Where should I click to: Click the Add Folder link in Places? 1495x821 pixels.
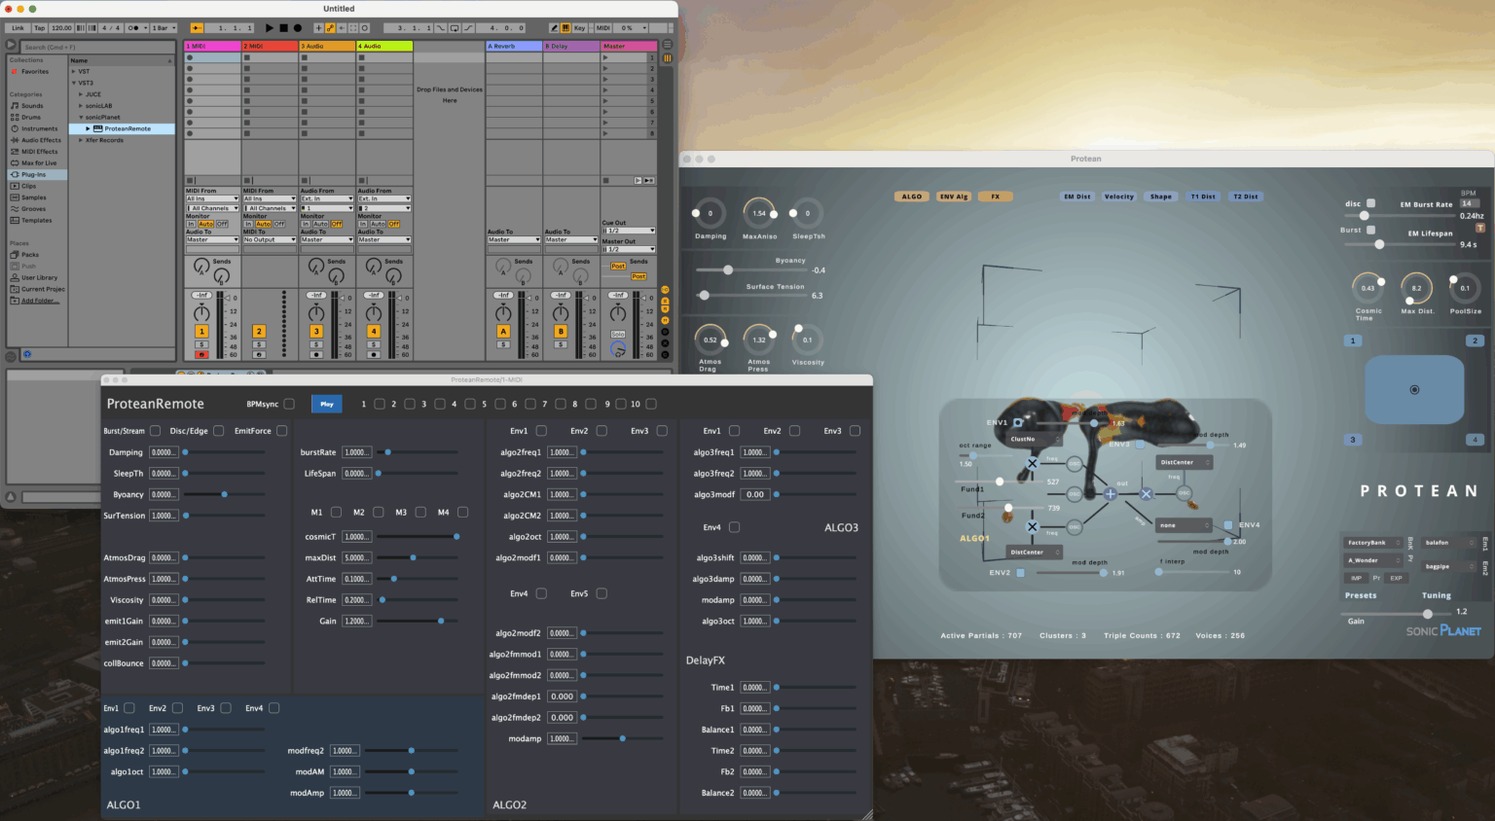pyautogui.click(x=39, y=301)
